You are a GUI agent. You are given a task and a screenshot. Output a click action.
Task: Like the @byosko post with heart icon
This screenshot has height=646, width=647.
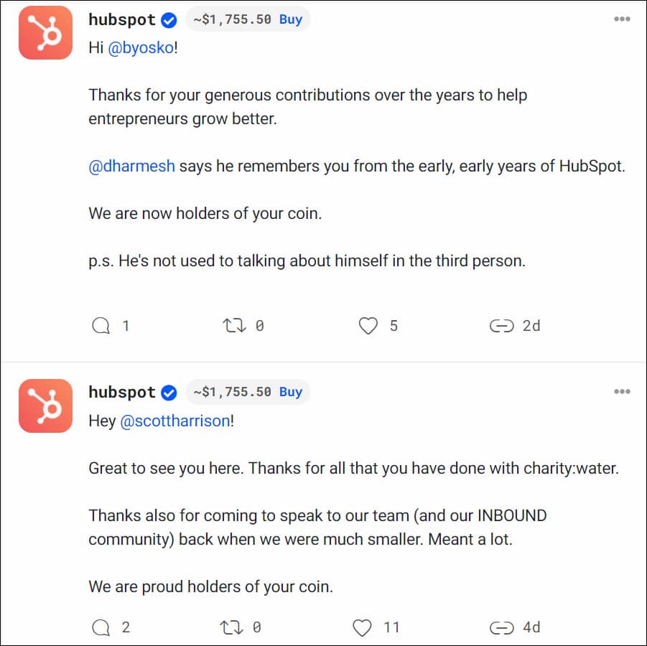point(368,326)
